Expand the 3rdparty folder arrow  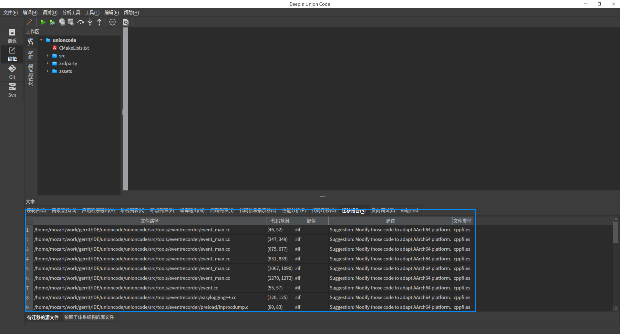click(x=48, y=63)
